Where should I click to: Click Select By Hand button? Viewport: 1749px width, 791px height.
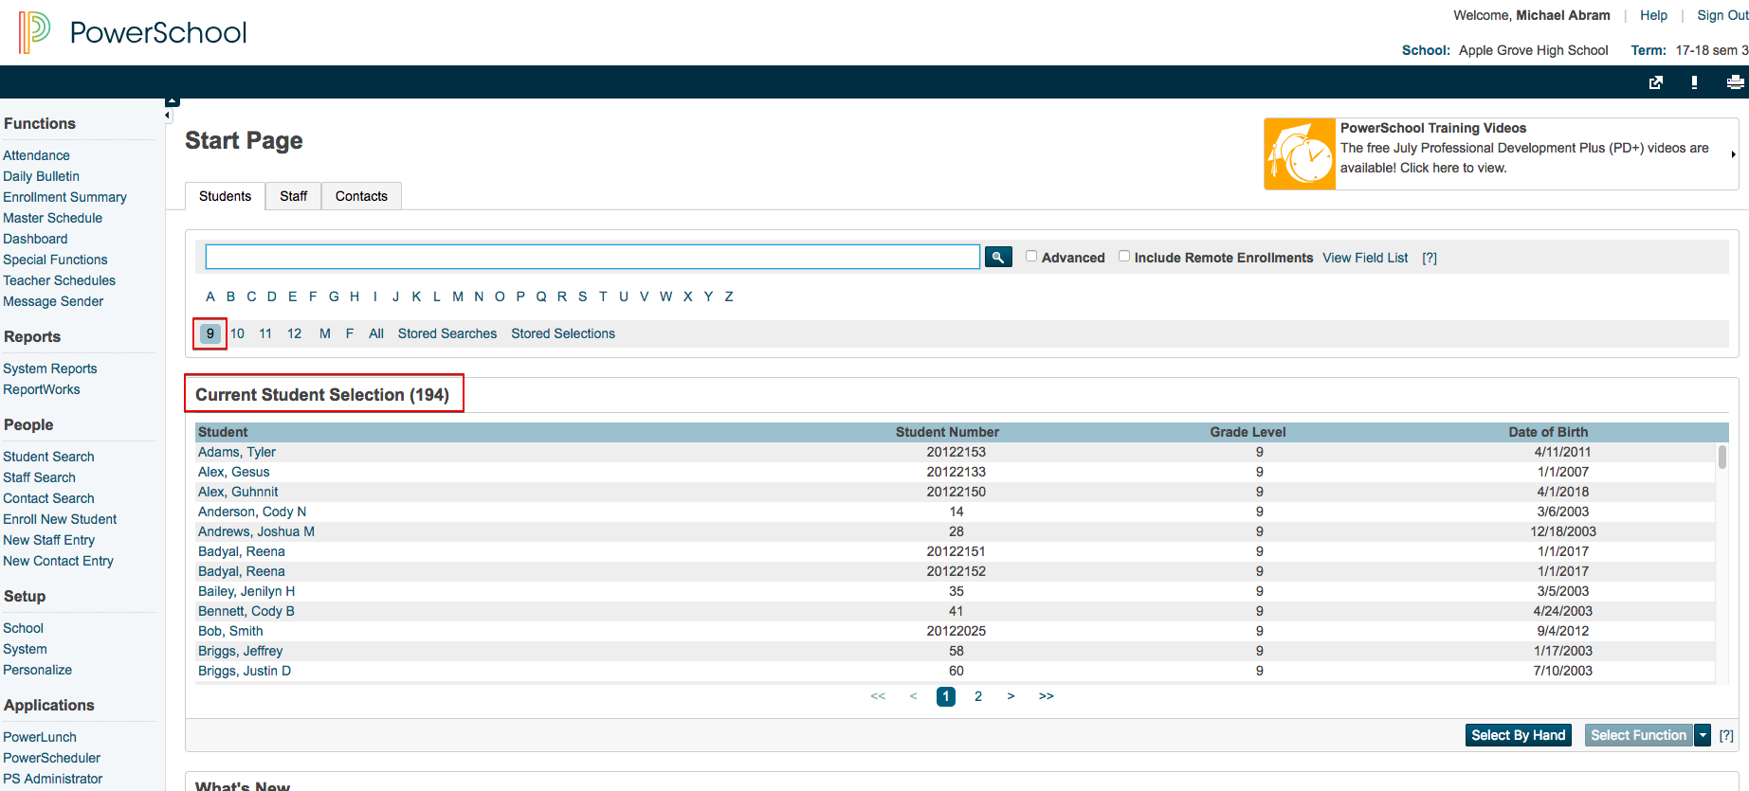pos(1518,735)
